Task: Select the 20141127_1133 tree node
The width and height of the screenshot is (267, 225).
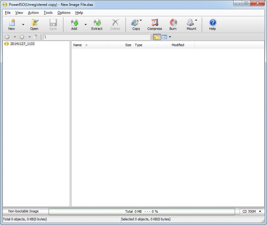Action: (x=22, y=44)
